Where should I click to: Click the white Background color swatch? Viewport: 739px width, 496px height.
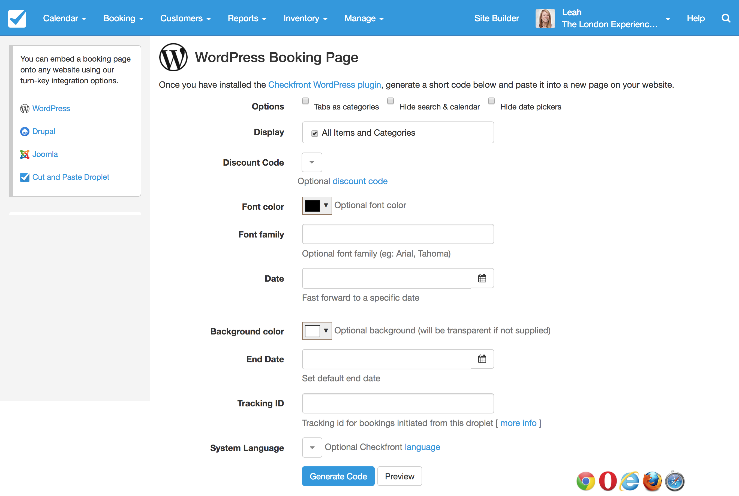(312, 331)
